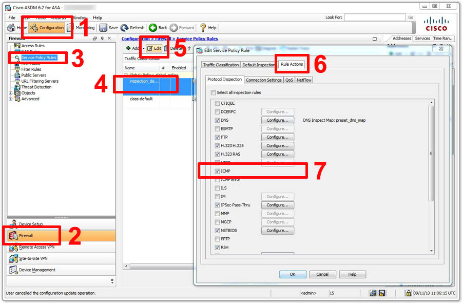Open the Add button dropdown arrow
Image resolution: width=462 pixels, height=303 pixels.
pyautogui.click(x=144, y=48)
